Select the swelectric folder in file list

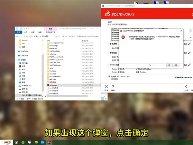pyautogui.click(x=51, y=48)
